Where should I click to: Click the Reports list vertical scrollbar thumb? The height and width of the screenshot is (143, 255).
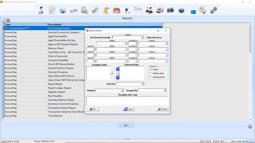tap(250, 39)
